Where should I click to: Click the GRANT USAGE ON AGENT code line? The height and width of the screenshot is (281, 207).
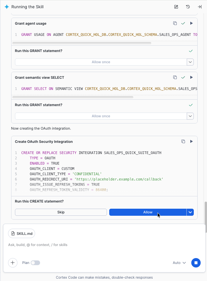click(x=109, y=35)
